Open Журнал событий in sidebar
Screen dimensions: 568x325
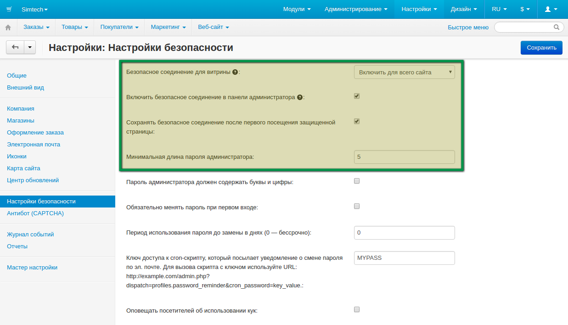coord(30,234)
